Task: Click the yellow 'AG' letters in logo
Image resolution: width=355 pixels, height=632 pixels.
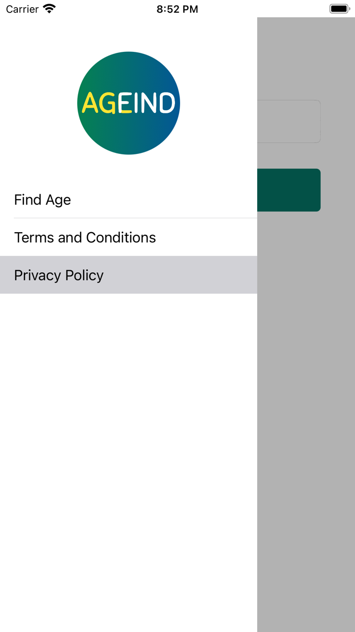Action: pos(99,104)
